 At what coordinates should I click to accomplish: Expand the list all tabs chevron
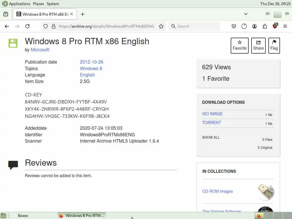(246, 14)
